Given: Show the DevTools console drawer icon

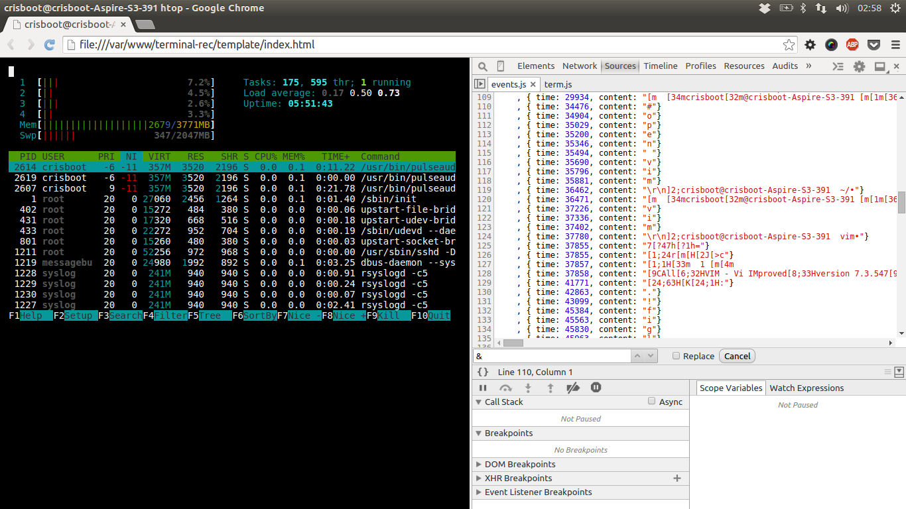Looking at the screenshot, I should [838, 66].
